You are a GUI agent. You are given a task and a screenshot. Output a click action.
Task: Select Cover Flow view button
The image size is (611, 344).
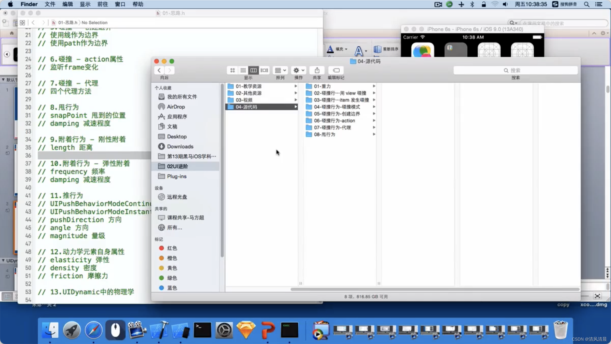pos(264,70)
